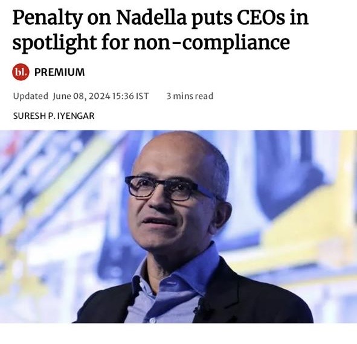Click the "15:36 IST" timestamp
The height and width of the screenshot is (344, 357).
(130, 96)
